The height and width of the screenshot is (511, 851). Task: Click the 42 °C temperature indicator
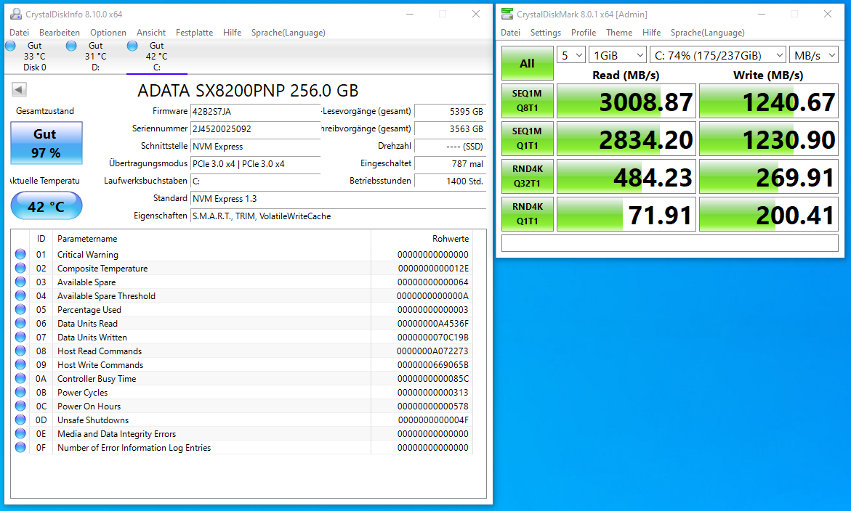(x=46, y=206)
